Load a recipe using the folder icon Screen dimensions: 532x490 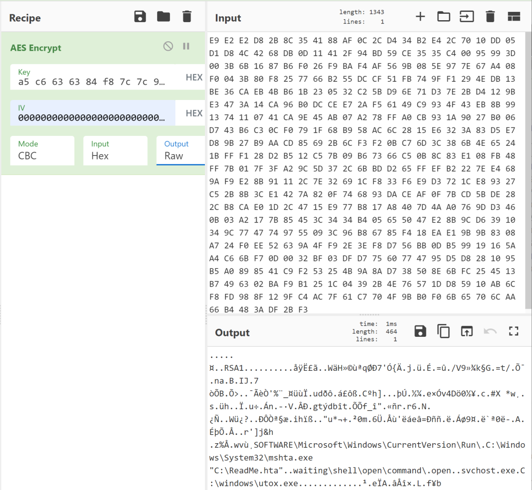[x=164, y=17]
